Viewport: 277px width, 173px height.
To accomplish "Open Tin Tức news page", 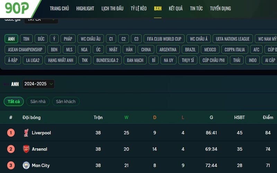I will point(196,8).
